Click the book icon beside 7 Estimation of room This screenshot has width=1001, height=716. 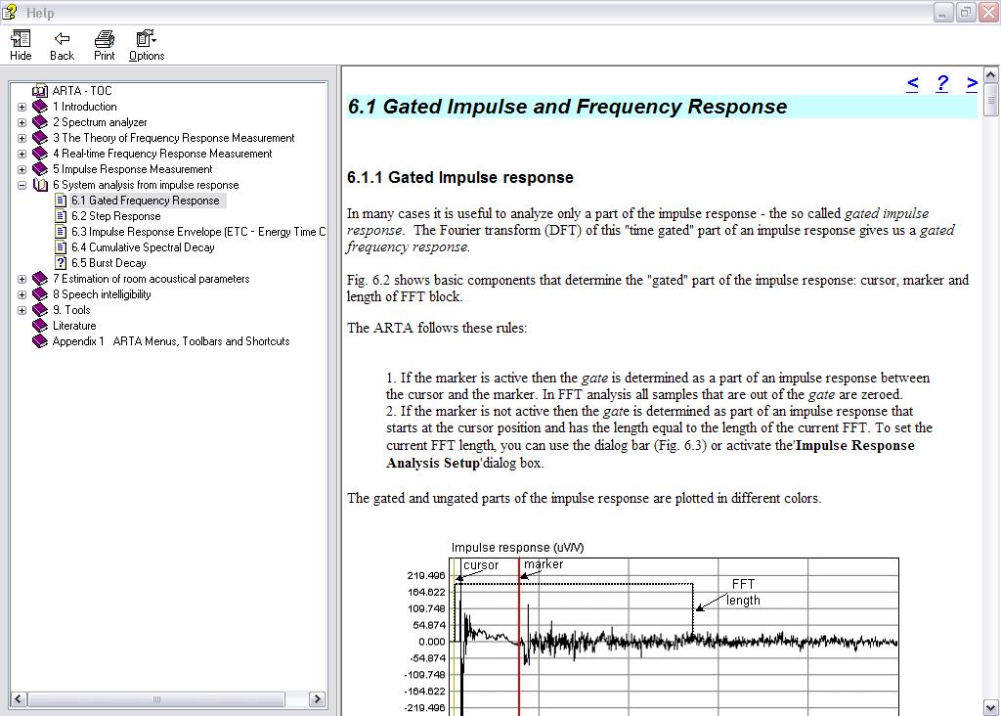pos(40,279)
